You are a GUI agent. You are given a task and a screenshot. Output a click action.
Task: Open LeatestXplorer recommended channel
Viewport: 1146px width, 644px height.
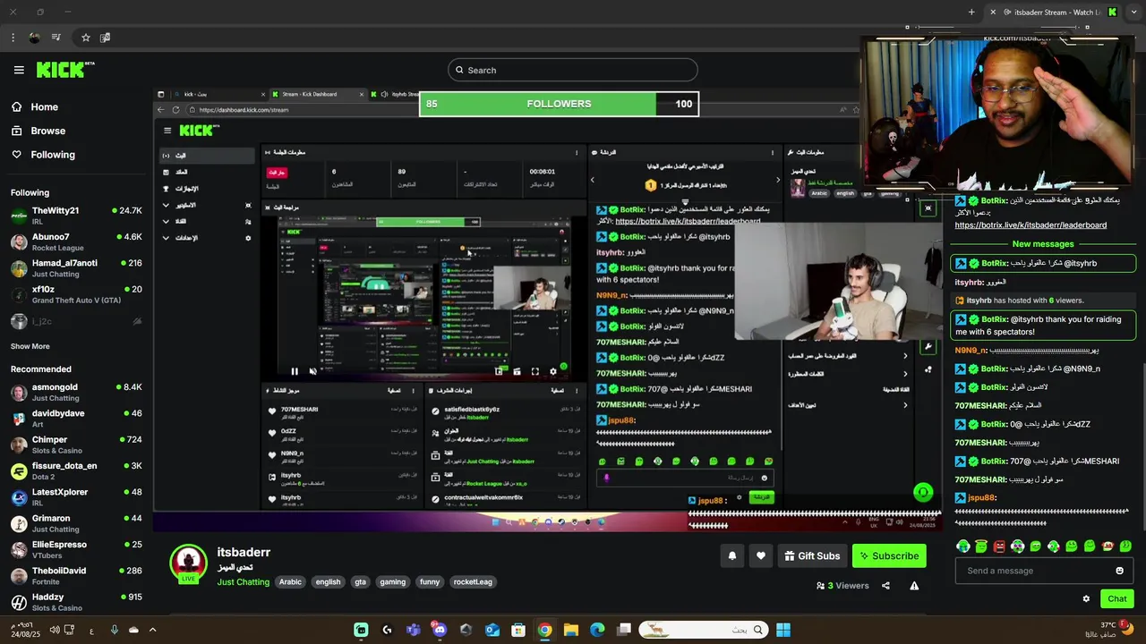(76, 496)
